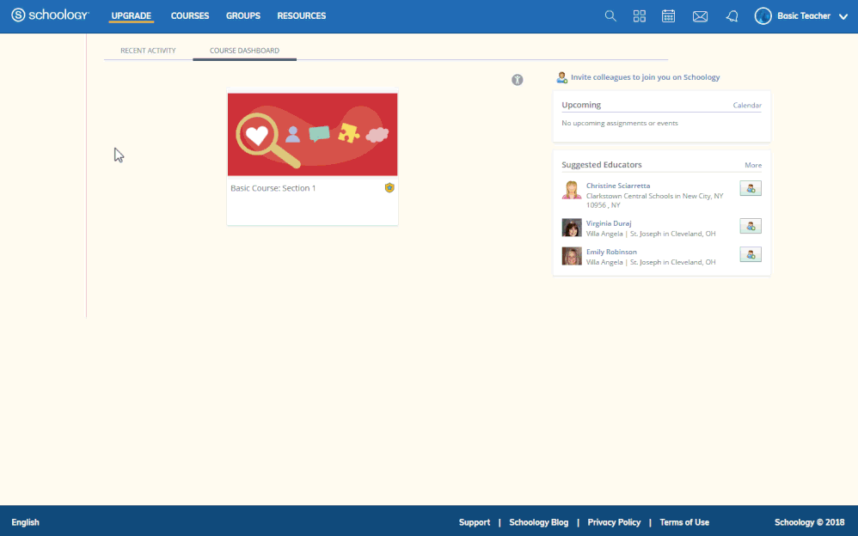Open the Schoology Blog footer link

pos(538,522)
